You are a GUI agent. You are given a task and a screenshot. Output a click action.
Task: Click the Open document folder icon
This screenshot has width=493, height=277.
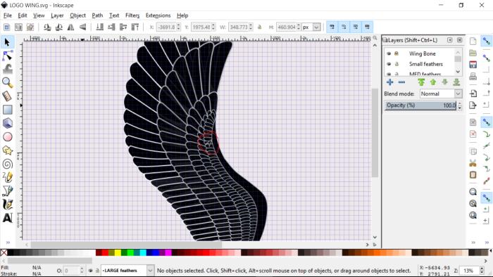tap(473, 53)
